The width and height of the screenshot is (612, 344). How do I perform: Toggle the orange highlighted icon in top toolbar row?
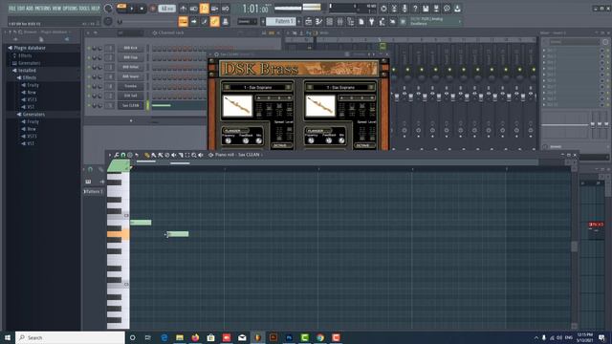[x=204, y=9]
